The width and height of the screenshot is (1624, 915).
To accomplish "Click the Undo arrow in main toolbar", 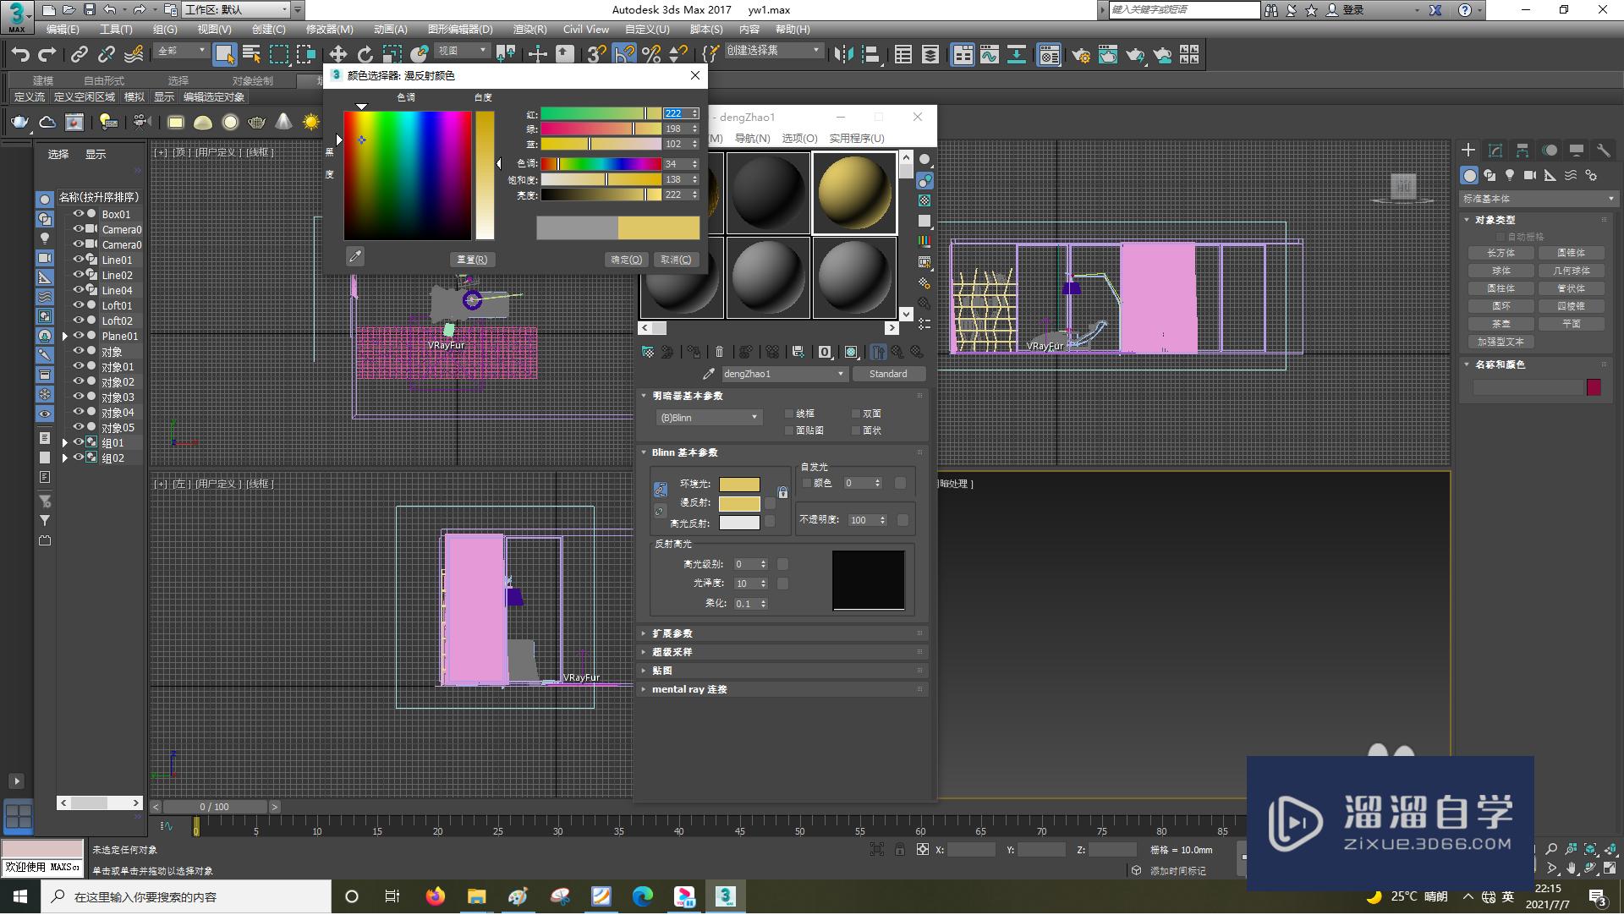I will 19,55.
